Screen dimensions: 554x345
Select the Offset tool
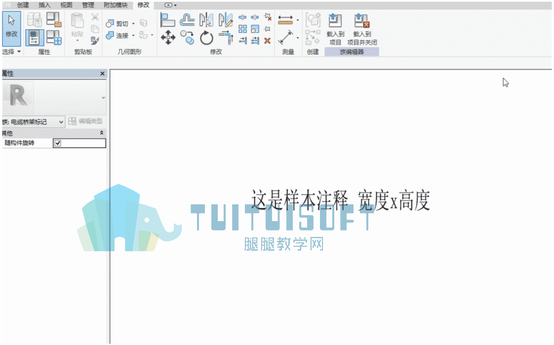187,20
